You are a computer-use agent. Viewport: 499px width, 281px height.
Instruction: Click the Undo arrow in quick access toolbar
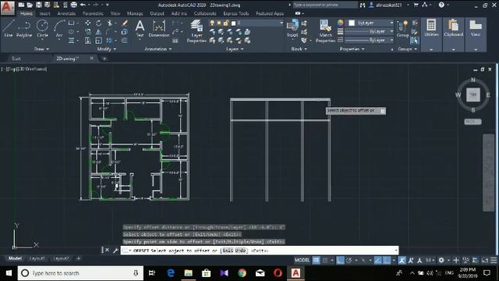coord(83,5)
